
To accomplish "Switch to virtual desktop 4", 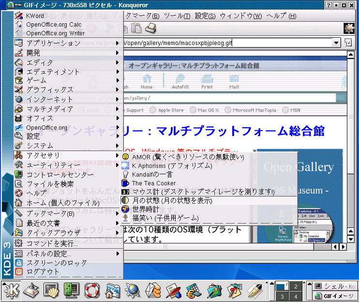I will [296, 296].
